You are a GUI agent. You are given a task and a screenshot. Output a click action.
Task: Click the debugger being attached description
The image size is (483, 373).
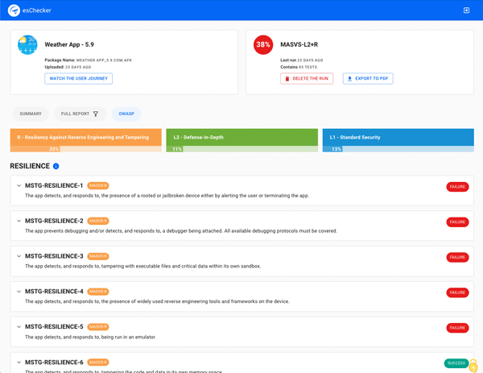(181, 231)
